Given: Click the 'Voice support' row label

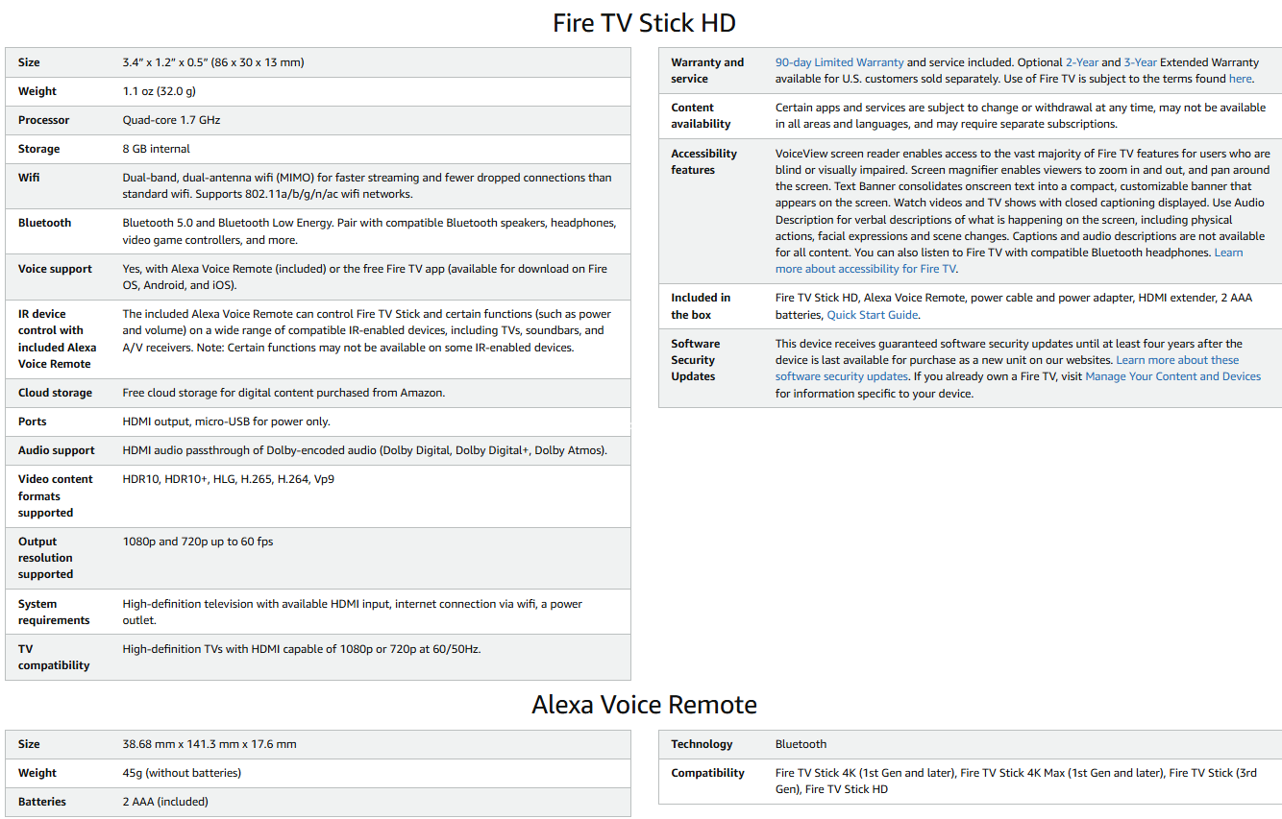Looking at the screenshot, I should 55,269.
